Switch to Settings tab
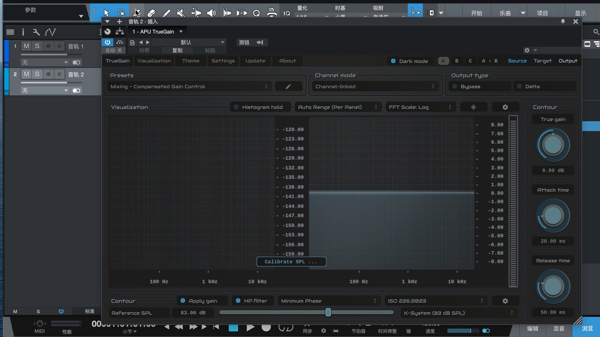The image size is (600, 337). point(223,61)
